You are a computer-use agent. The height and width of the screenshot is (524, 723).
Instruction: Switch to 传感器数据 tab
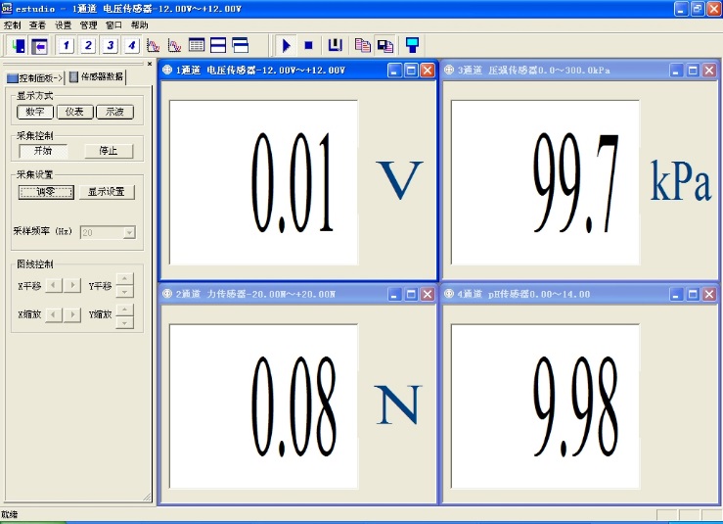pyautogui.click(x=96, y=76)
